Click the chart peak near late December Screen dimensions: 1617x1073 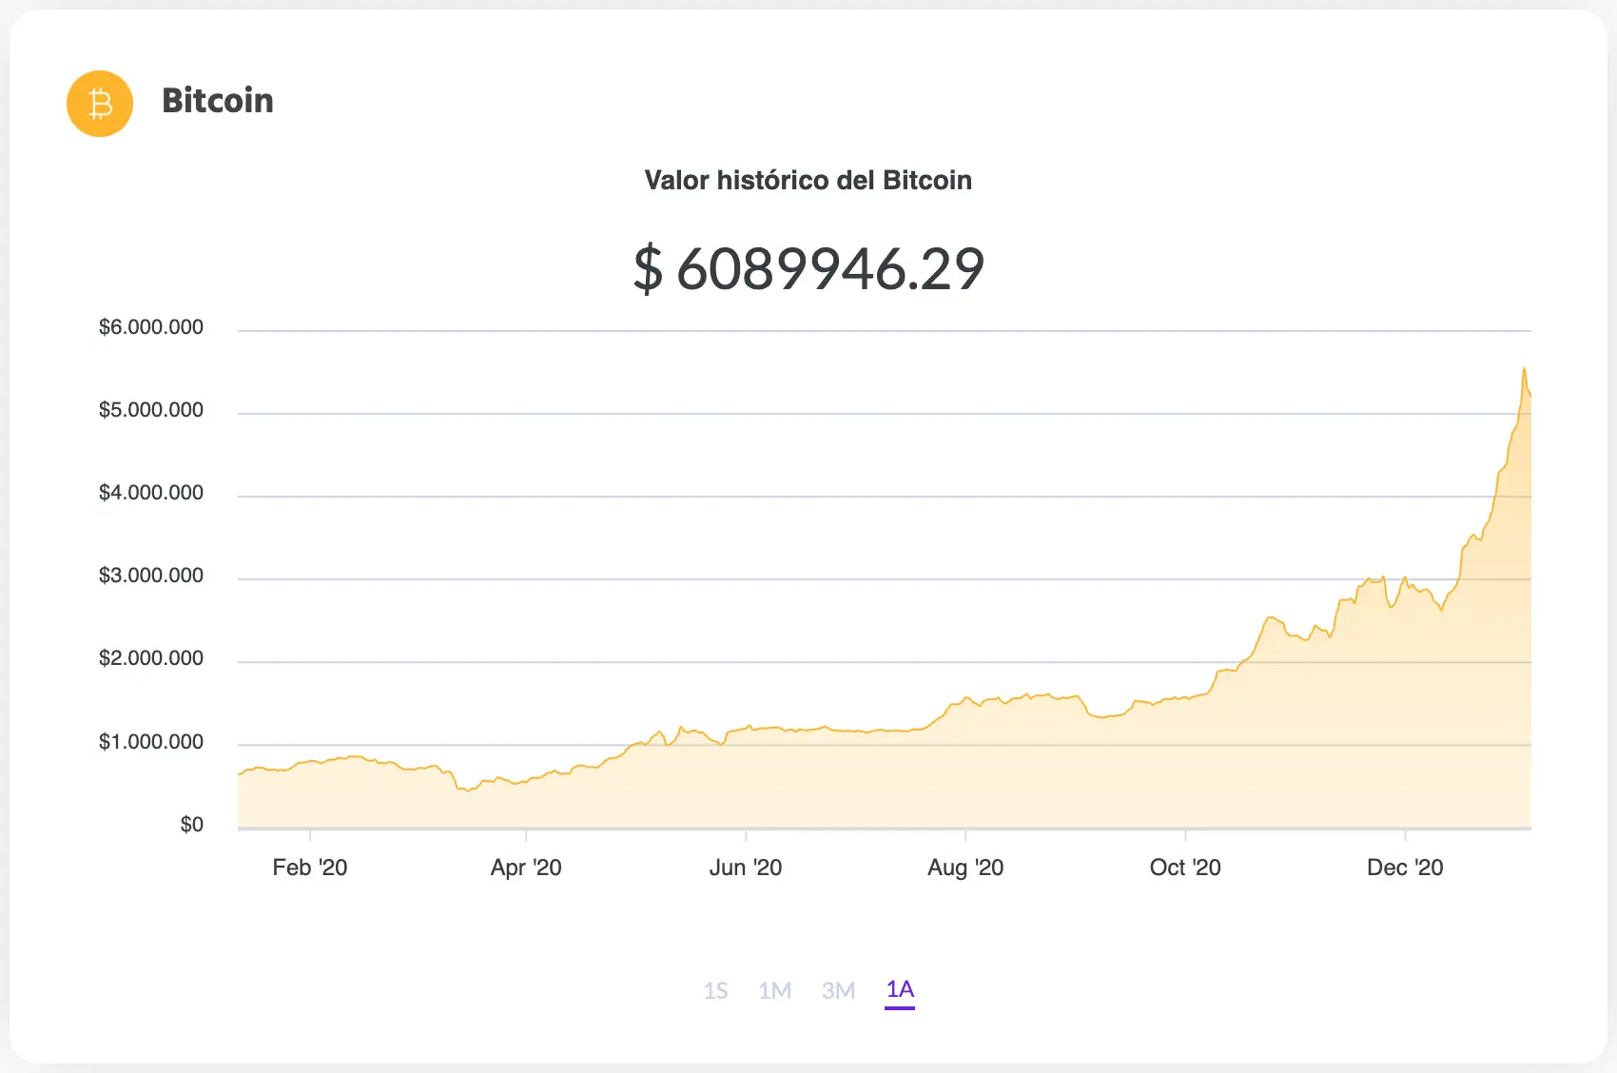click(x=1524, y=368)
